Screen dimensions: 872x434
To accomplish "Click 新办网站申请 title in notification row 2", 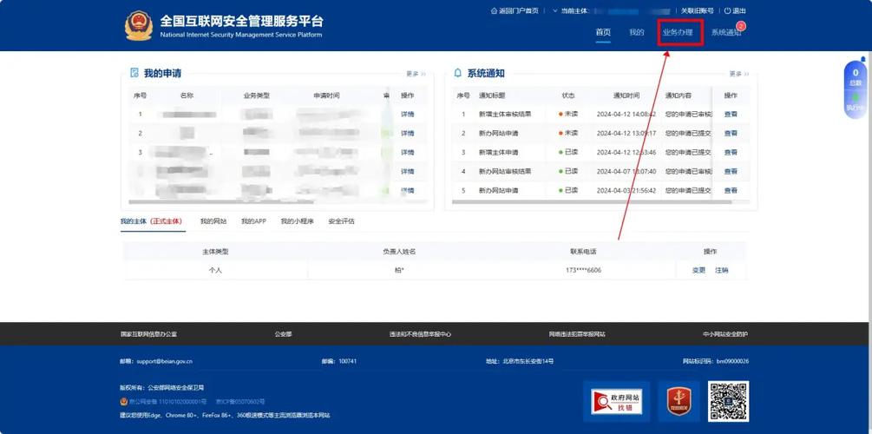I will click(x=498, y=133).
